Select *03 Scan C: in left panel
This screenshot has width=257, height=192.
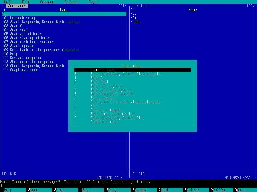pyautogui.click(x=64, y=26)
